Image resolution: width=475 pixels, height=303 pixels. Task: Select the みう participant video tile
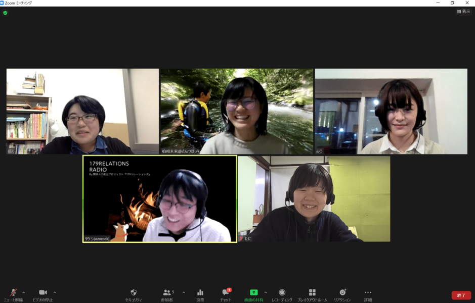[391, 111]
